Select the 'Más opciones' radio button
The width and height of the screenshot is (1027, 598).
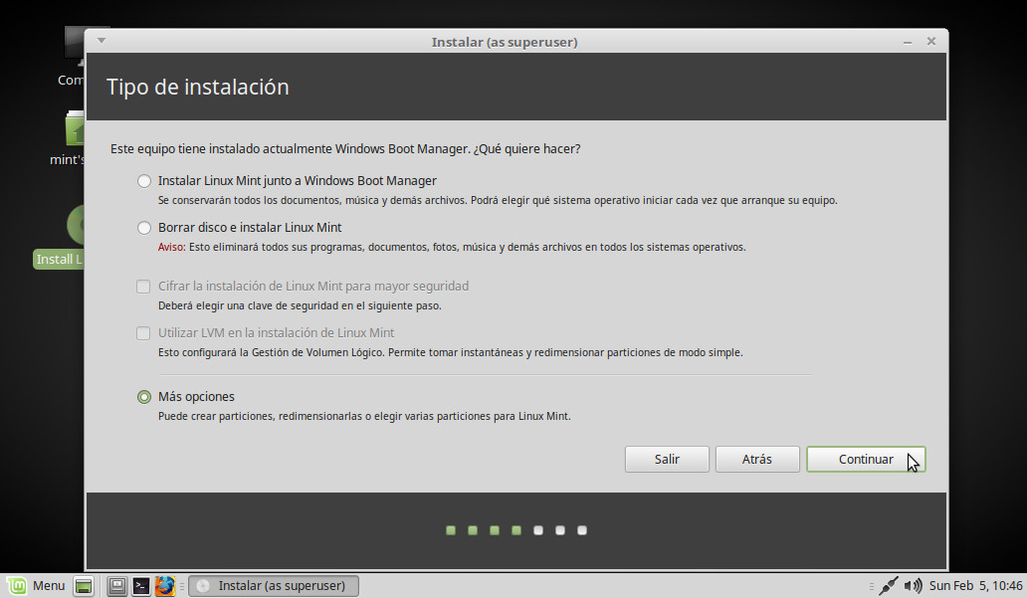(144, 397)
